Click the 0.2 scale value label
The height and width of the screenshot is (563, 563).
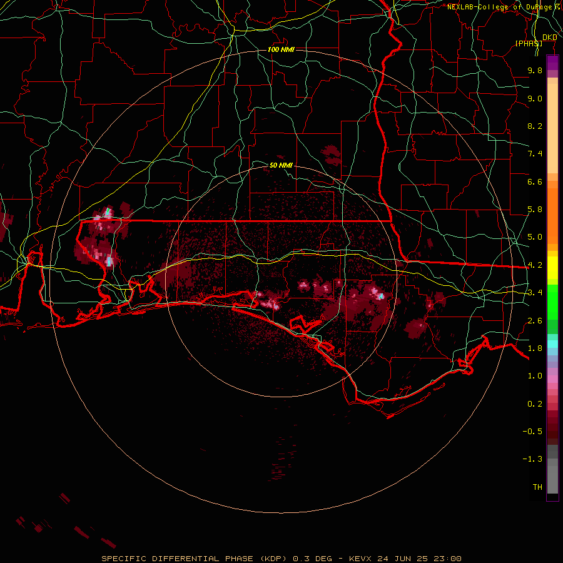(x=535, y=404)
